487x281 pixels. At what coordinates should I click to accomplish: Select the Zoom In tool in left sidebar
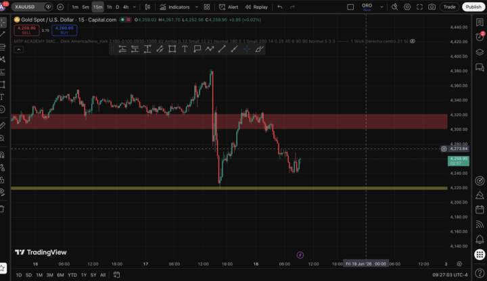(2, 138)
